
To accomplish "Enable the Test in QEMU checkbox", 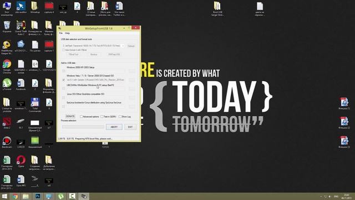I will [x=102, y=117].
